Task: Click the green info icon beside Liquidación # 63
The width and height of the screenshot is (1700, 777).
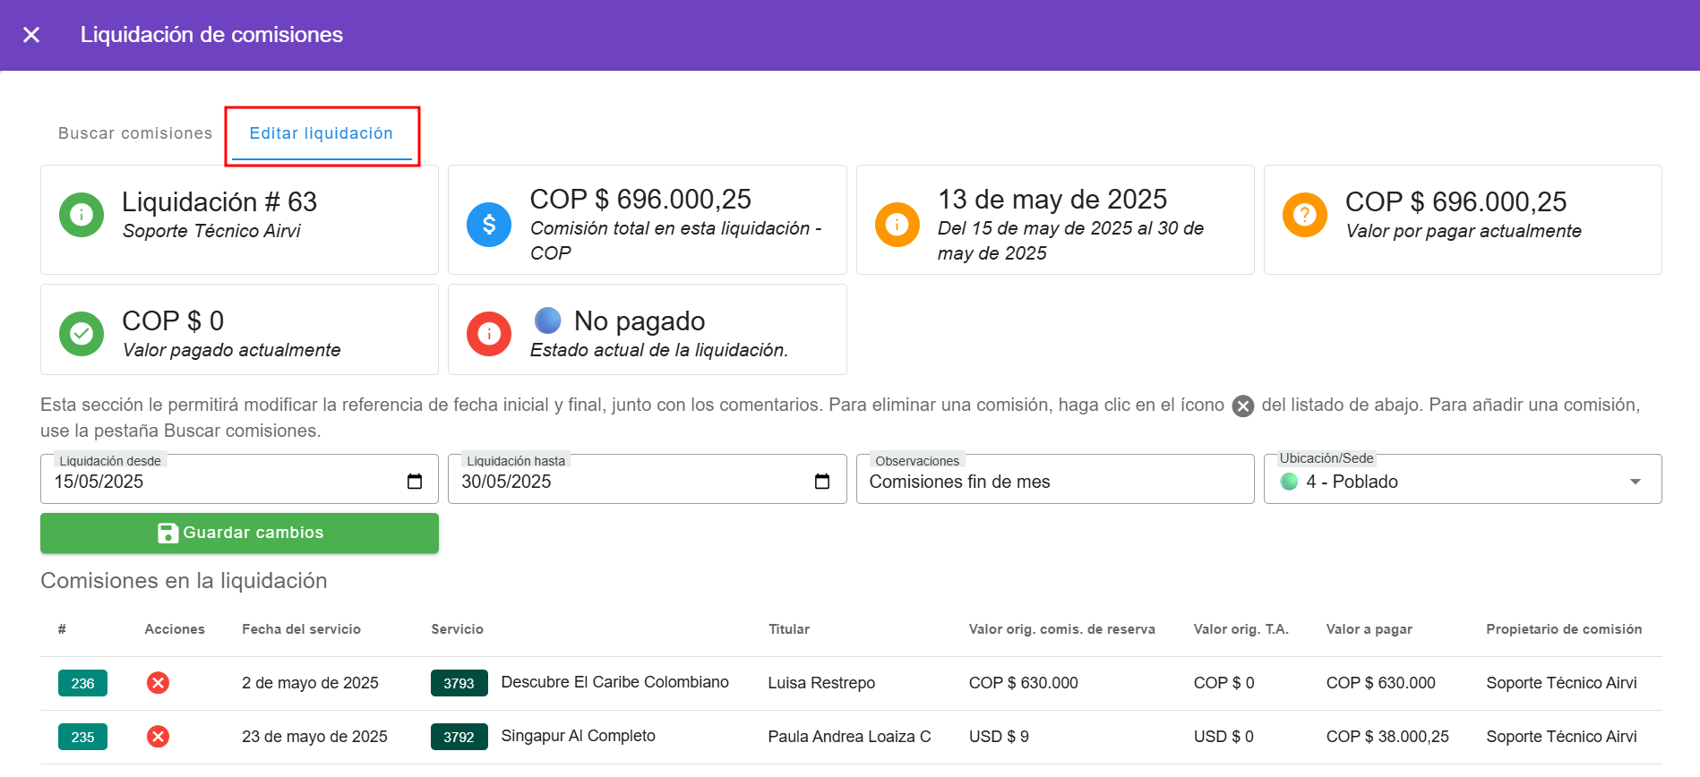Action: pyautogui.click(x=82, y=215)
